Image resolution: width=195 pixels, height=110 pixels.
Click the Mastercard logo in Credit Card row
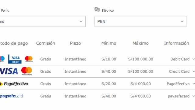click(27, 71)
